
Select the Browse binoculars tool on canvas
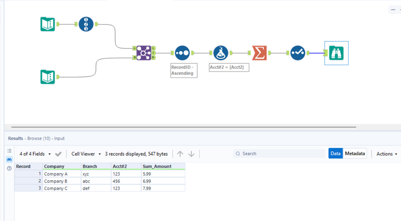[x=336, y=53]
